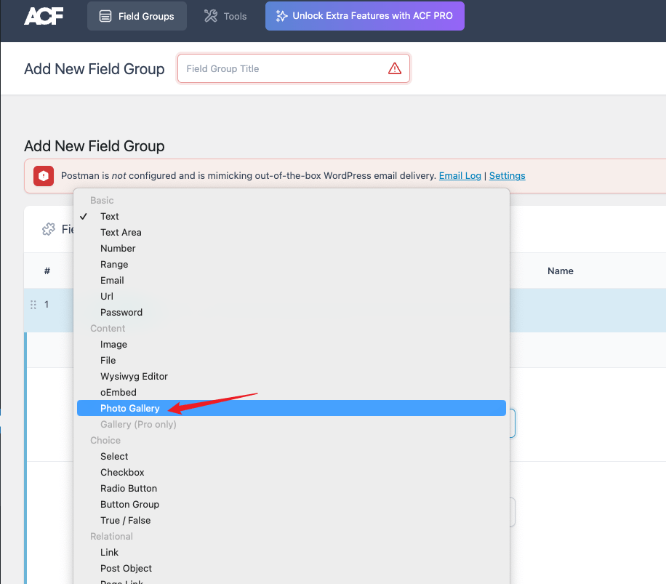666x584 pixels.
Task: Choose Number field type
Action: [292, 249]
